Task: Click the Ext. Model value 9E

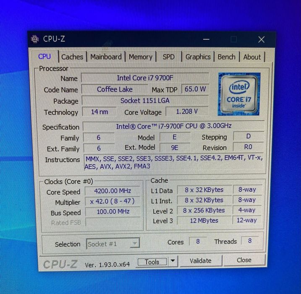Action: (175, 148)
